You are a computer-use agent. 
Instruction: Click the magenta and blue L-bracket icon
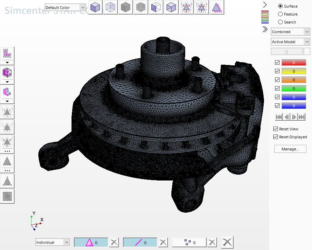click(x=7, y=92)
